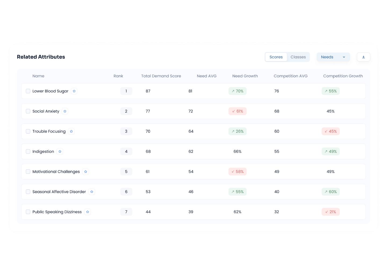This screenshot has height=276, width=387.
Task: Click Competition AVG value 76
Action: click(277, 91)
